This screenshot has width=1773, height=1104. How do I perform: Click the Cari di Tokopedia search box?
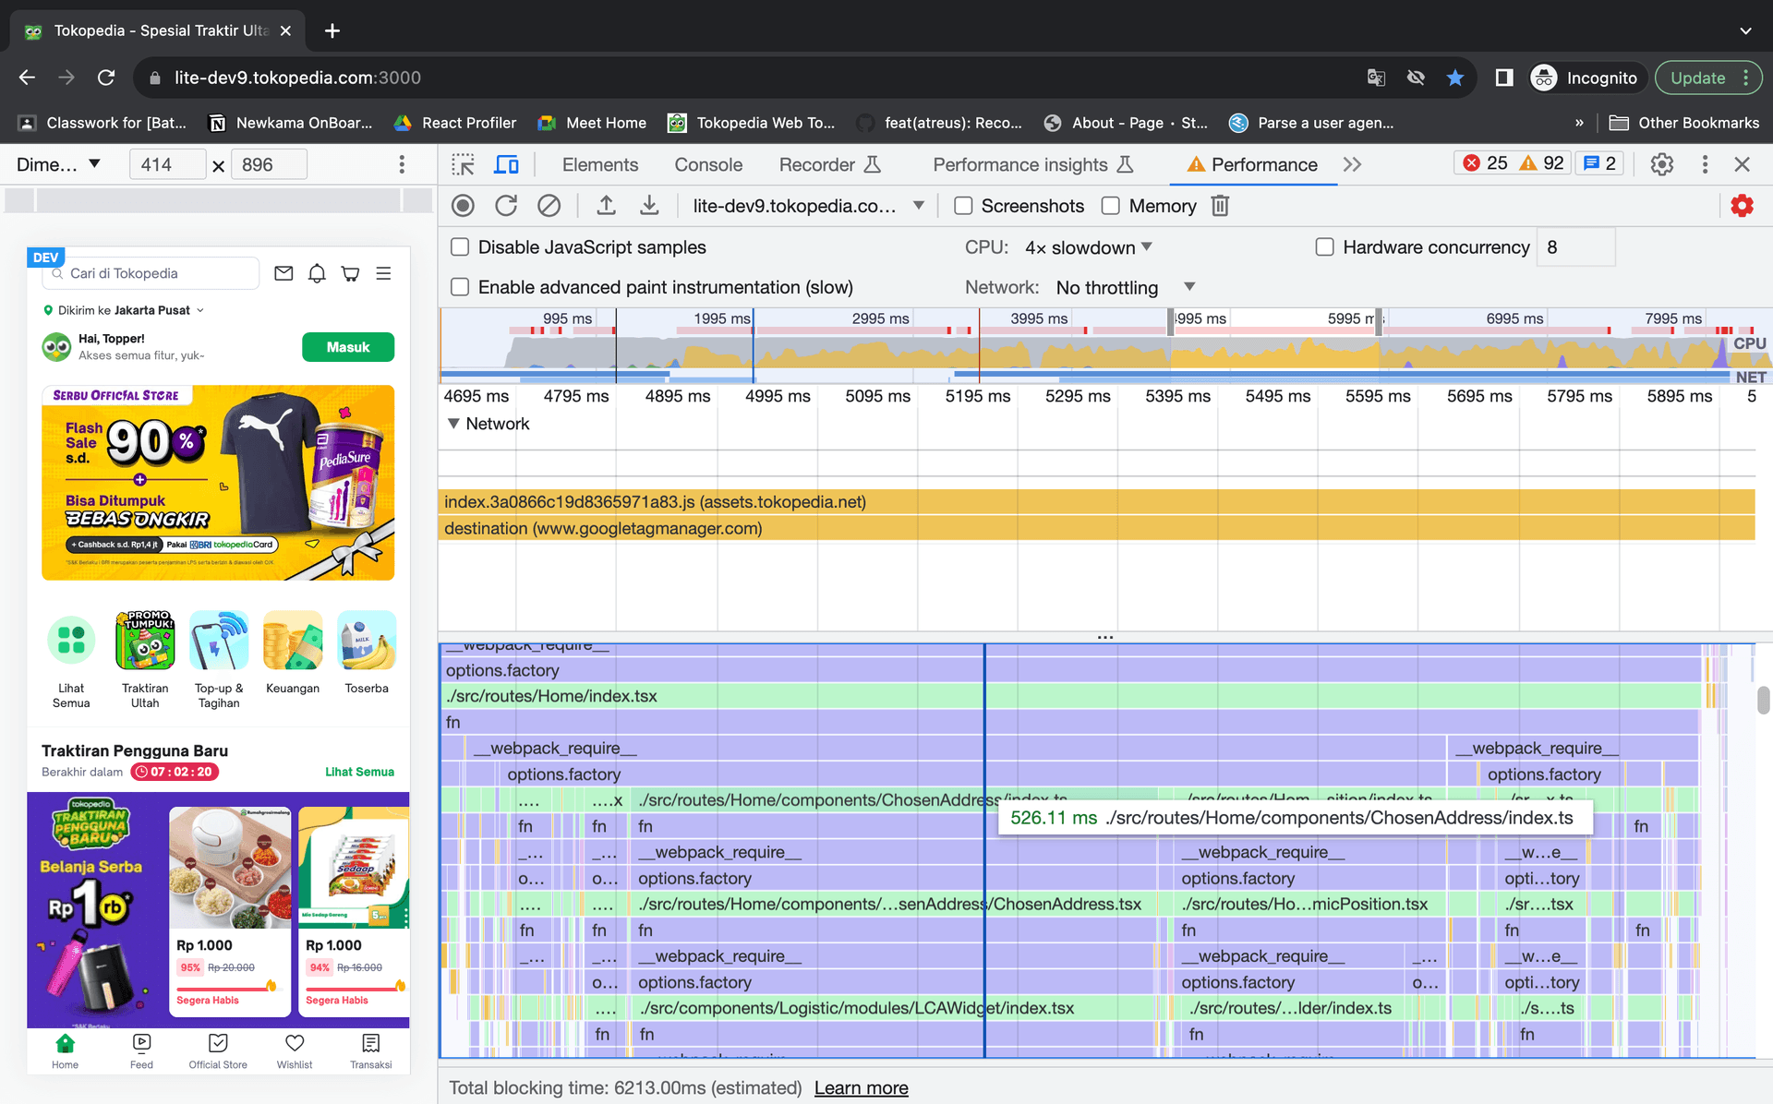[152, 273]
